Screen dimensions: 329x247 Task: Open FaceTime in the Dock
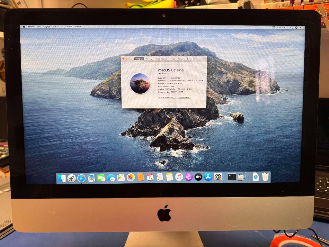click(101, 178)
